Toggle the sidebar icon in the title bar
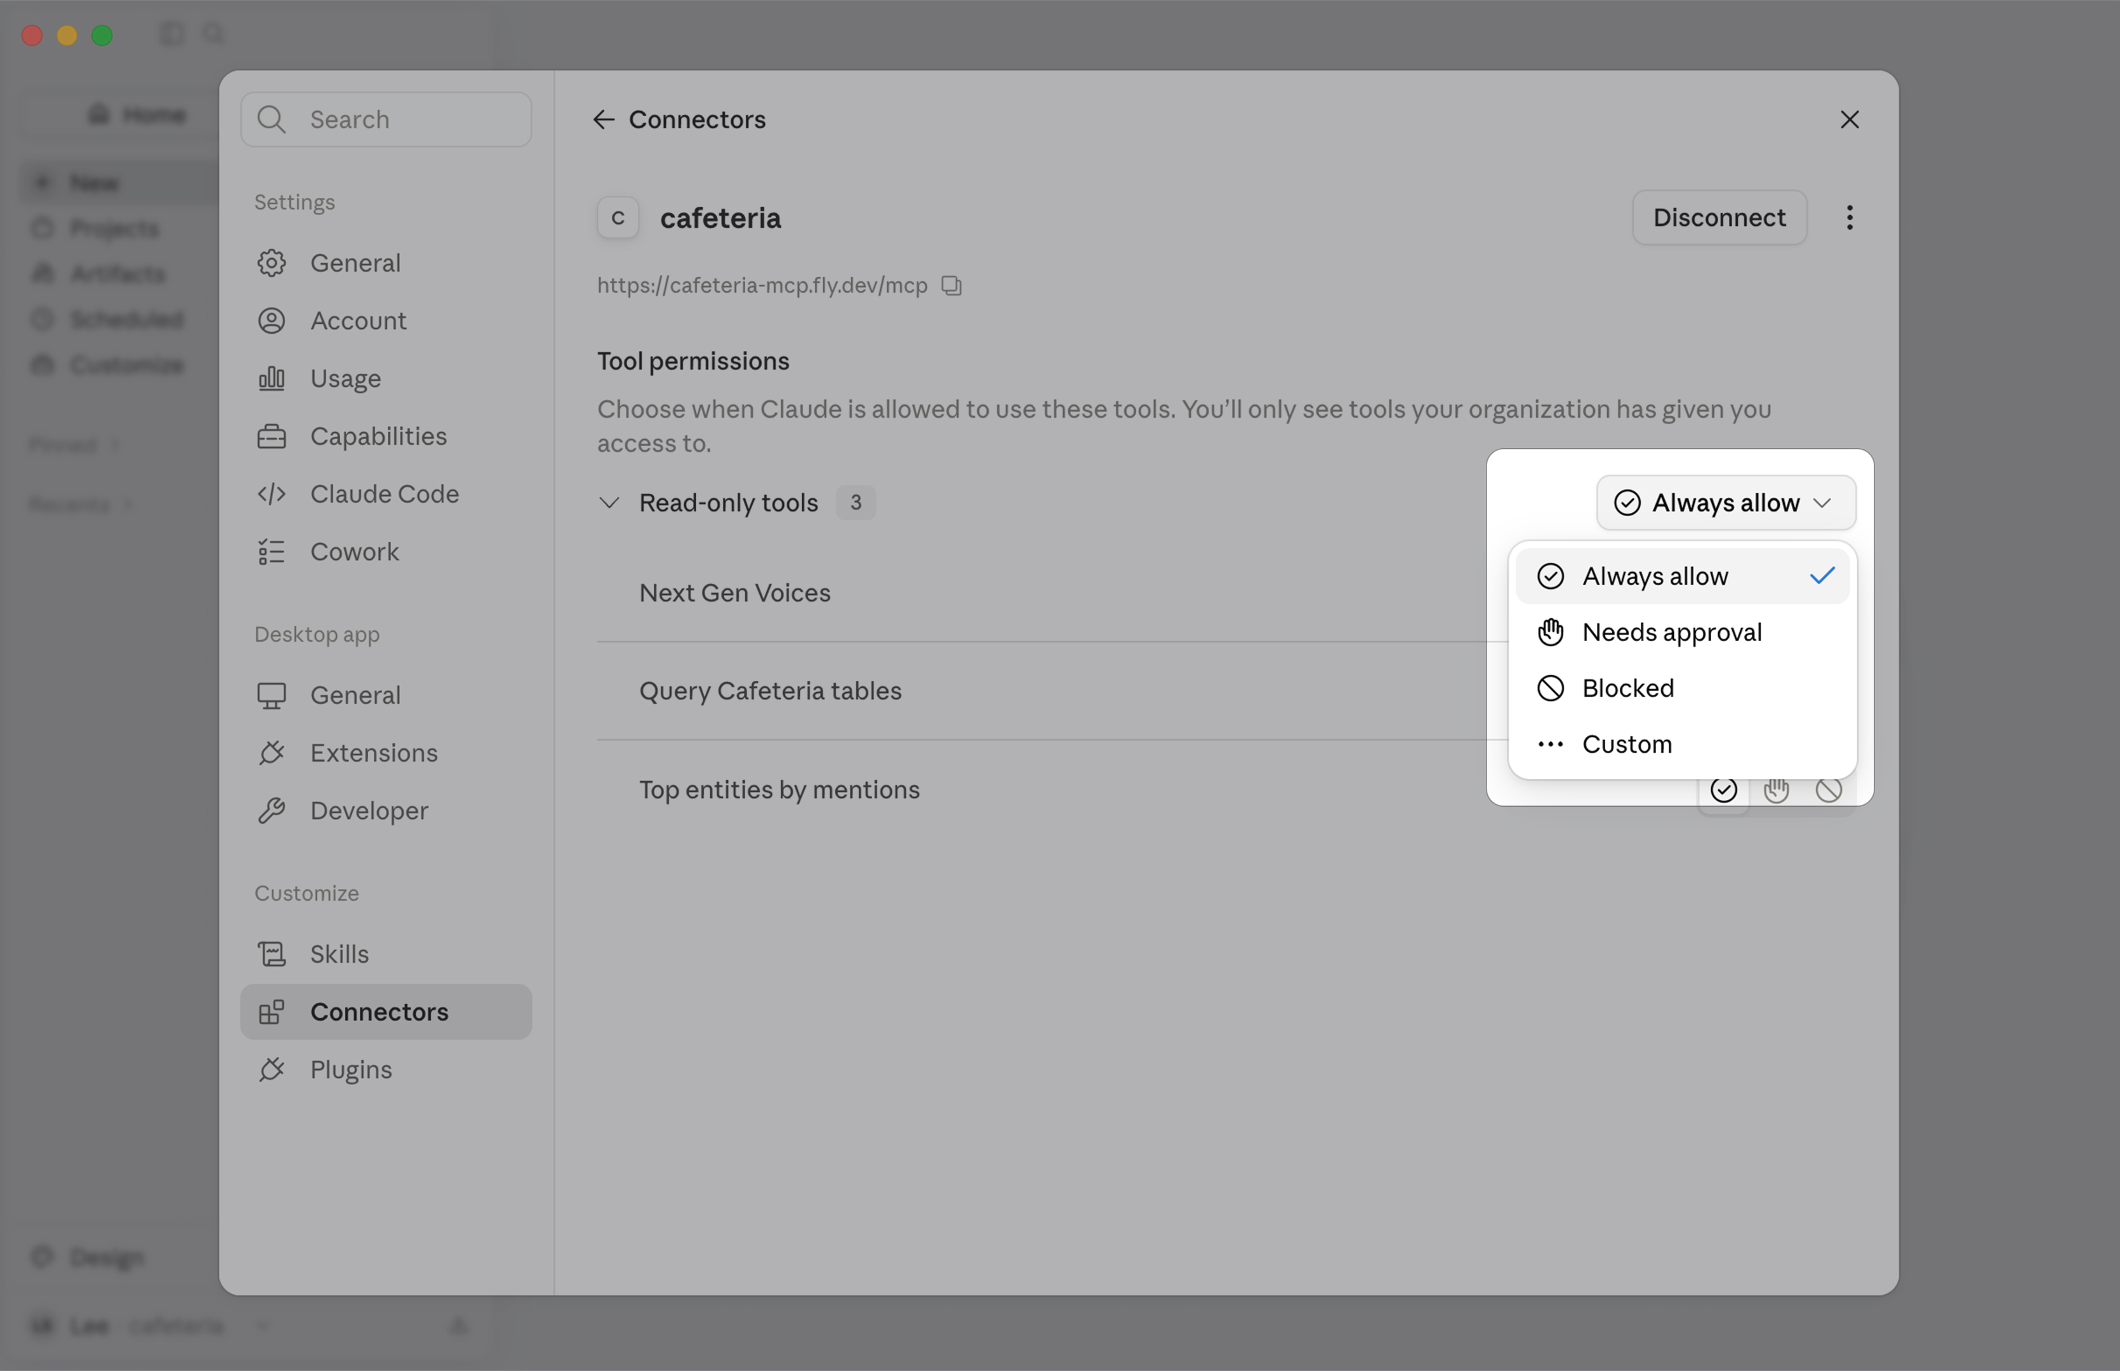The image size is (2120, 1371). (172, 35)
